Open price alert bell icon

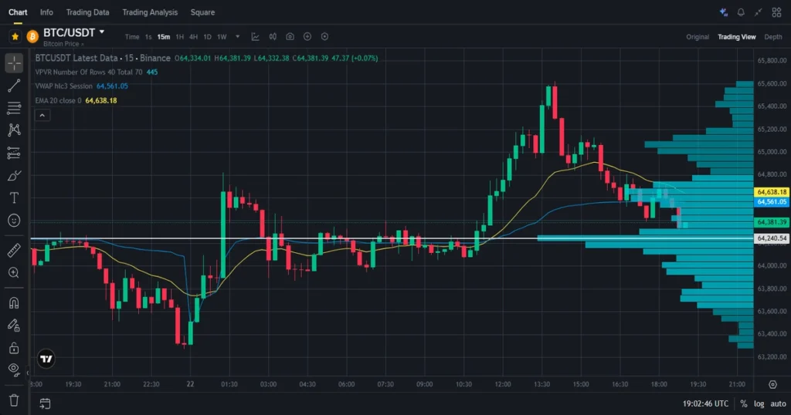click(x=741, y=12)
